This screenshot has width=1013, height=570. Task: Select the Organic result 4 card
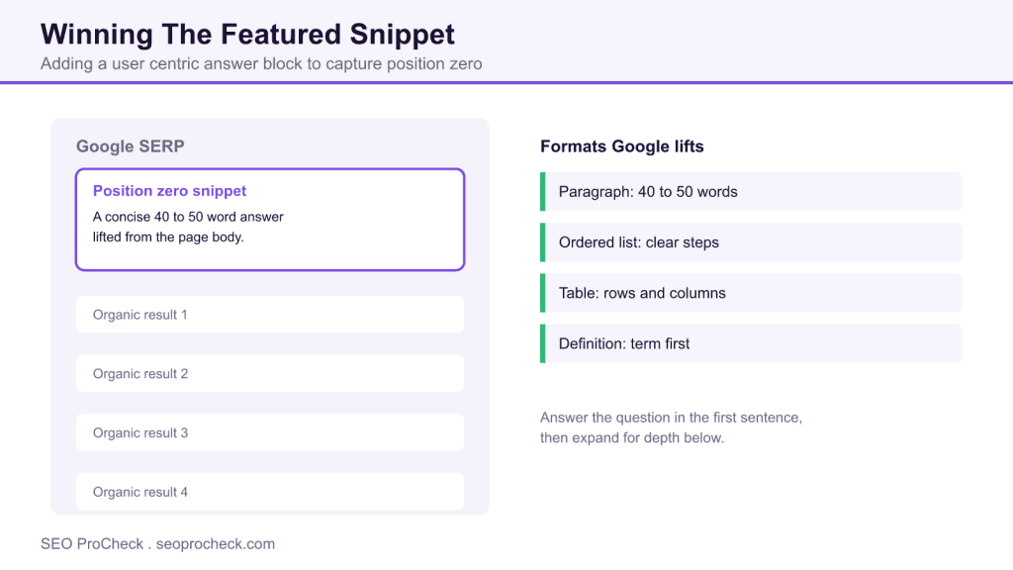tap(270, 492)
